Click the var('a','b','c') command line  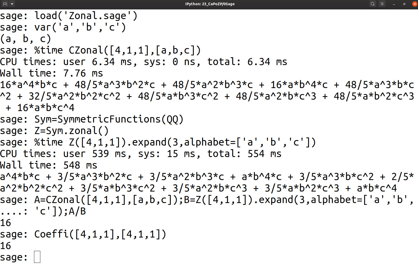point(80,27)
